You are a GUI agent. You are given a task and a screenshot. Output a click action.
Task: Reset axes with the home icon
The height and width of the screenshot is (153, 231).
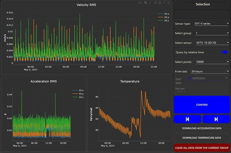(169, 3)
